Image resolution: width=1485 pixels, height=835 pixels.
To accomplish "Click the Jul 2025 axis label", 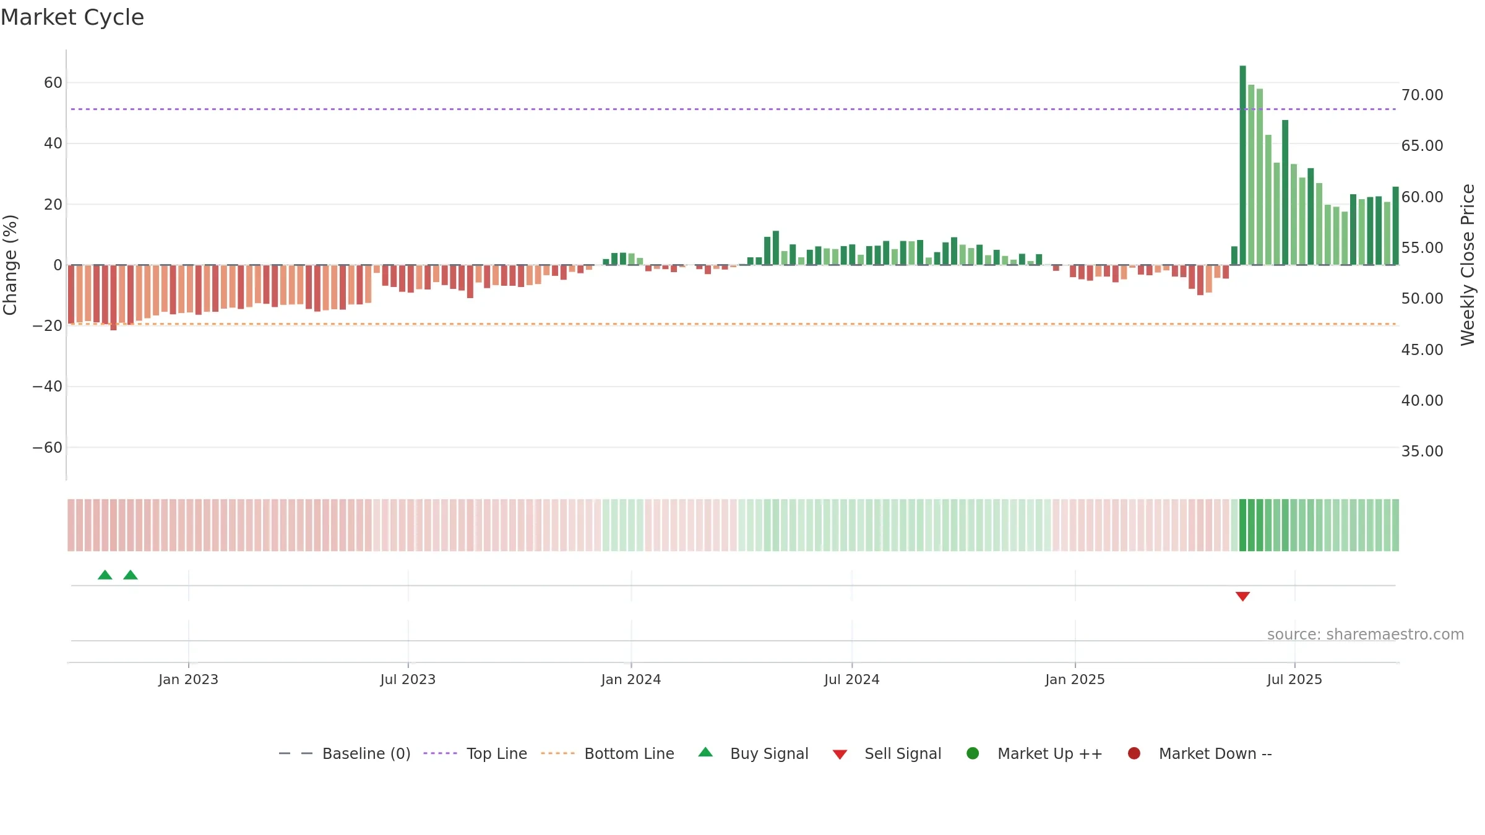I will click(x=1294, y=680).
